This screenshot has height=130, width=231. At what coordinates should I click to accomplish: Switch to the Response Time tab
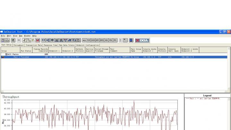(51, 45)
